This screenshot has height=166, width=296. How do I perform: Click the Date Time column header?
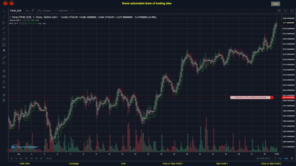(25, 164)
